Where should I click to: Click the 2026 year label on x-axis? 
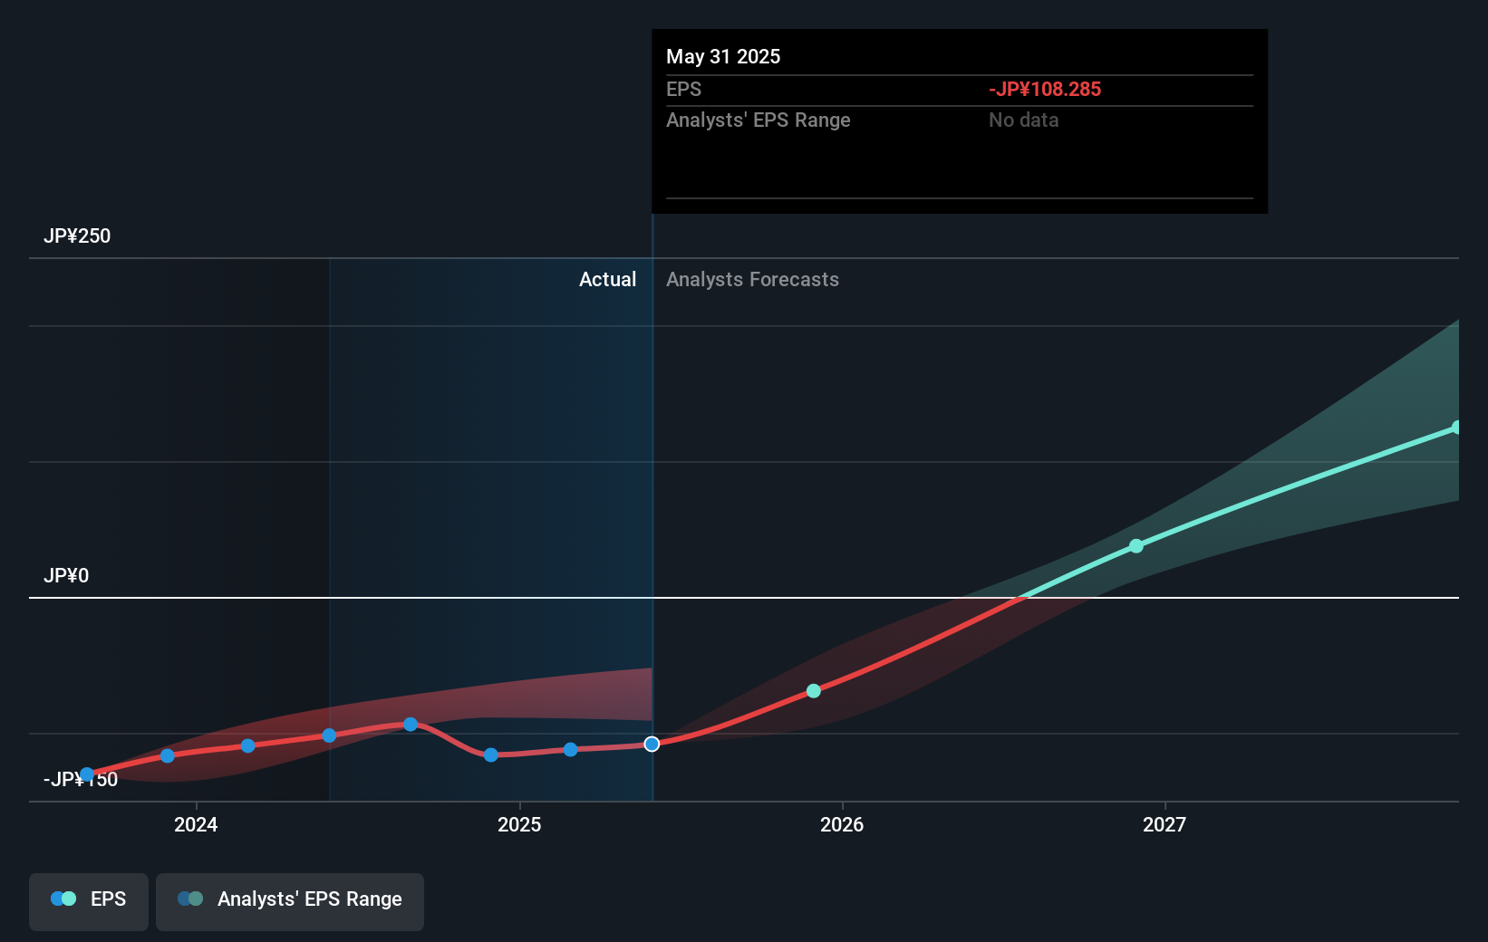tap(843, 825)
